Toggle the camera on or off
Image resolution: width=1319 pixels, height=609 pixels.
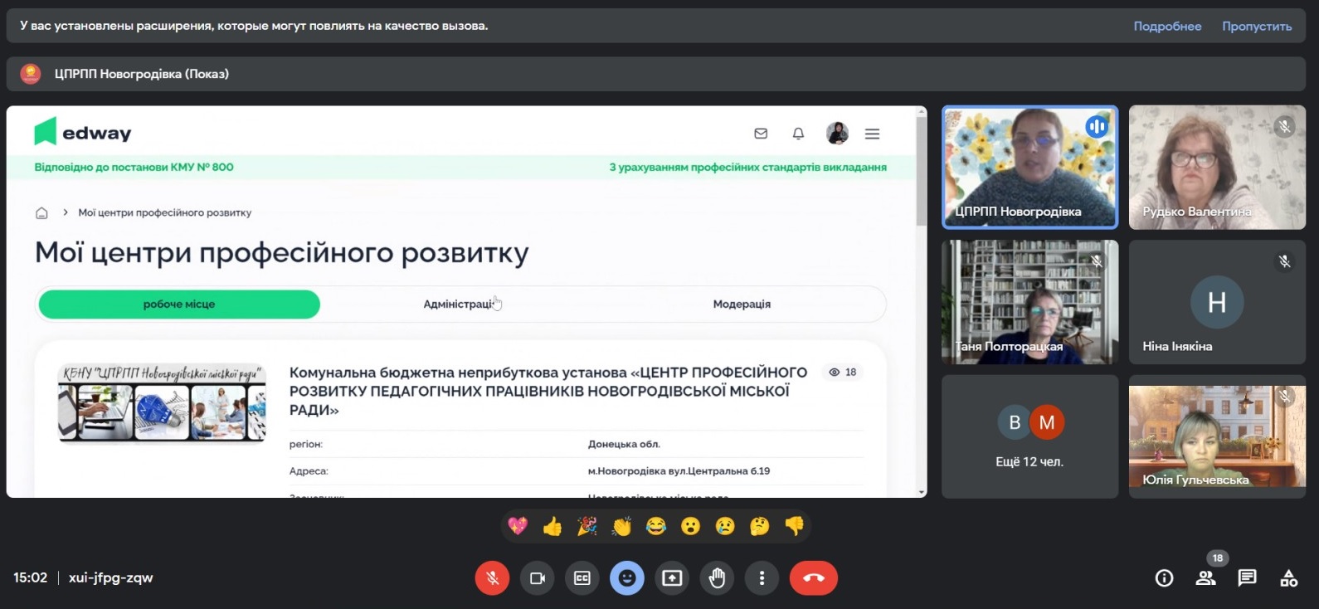[538, 578]
